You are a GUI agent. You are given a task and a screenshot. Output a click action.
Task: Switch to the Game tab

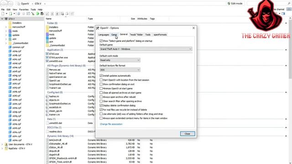click(114, 35)
